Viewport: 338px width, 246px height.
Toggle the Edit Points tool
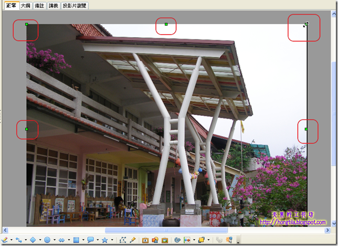(x=123, y=240)
